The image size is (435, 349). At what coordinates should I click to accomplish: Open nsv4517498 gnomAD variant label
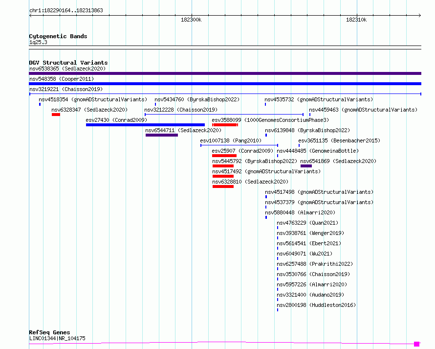[x=319, y=192]
